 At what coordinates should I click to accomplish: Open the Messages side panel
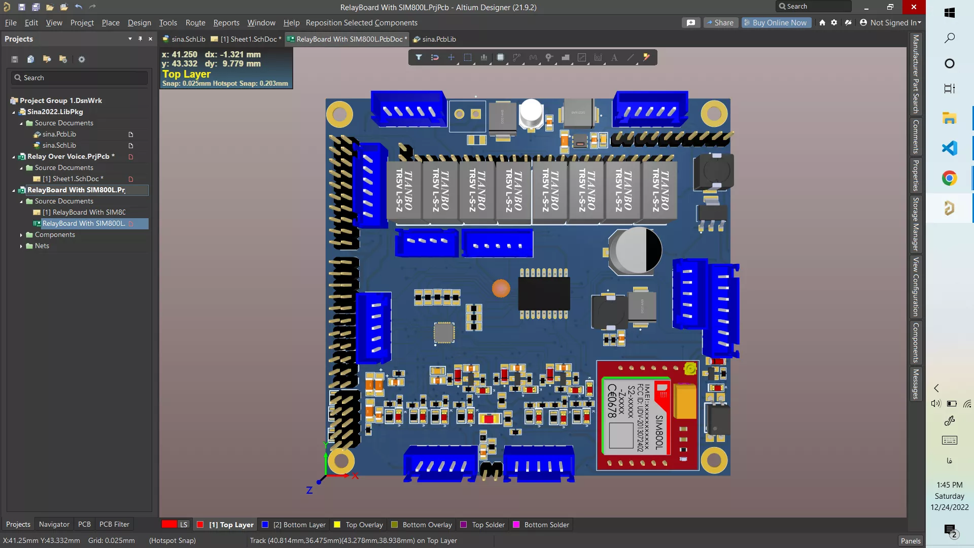tap(916, 384)
